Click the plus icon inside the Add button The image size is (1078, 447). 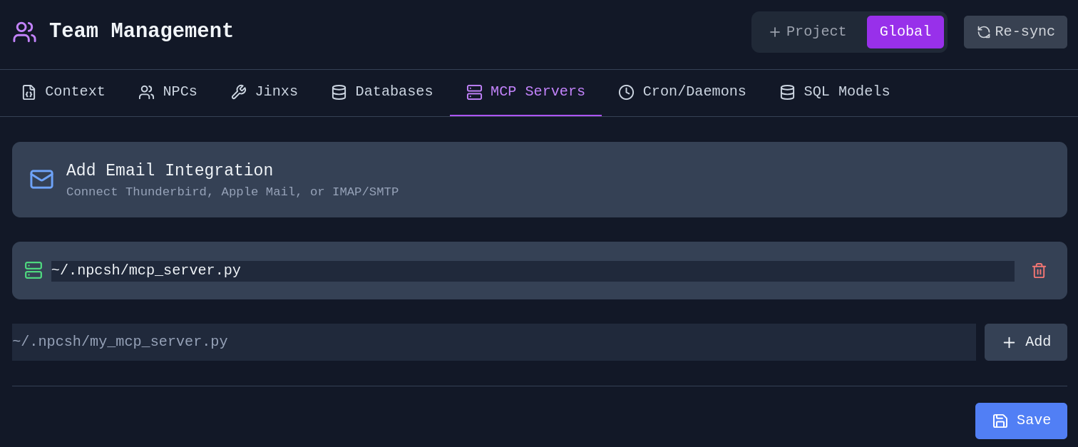(x=1010, y=342)
